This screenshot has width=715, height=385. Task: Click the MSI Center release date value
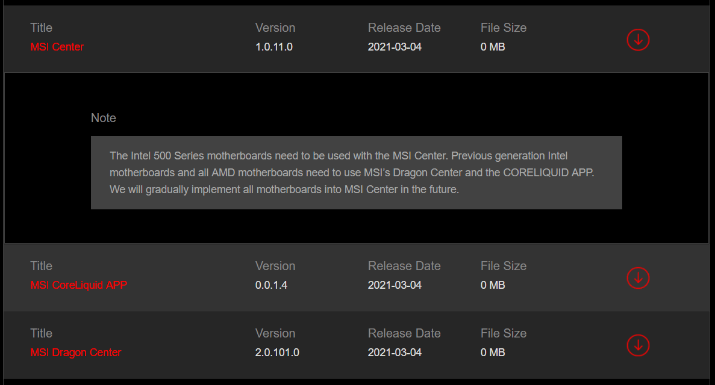tap(395, 47)
